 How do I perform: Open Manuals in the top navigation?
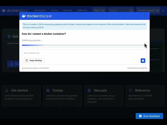click(67, 10)
